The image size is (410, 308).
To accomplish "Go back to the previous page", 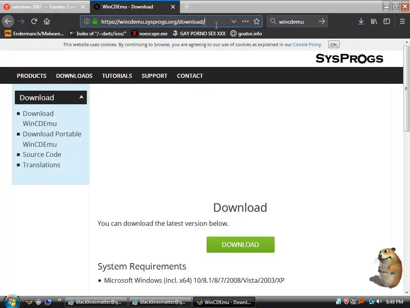I will [x=8, y=22].
